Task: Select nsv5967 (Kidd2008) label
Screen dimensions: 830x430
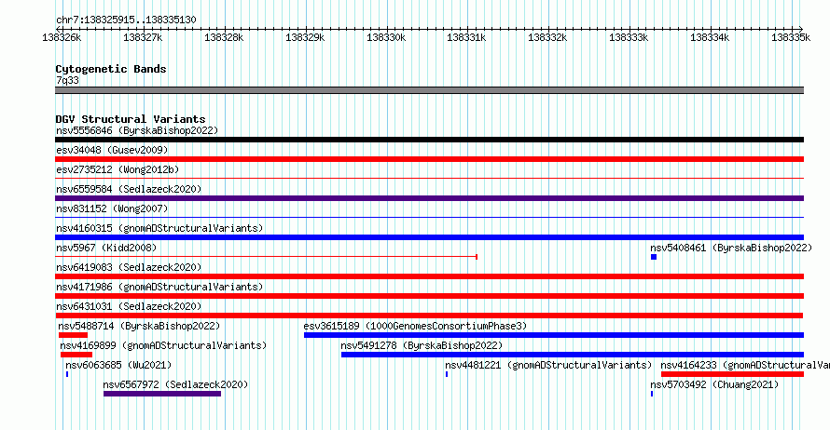Action: (106, 248)
